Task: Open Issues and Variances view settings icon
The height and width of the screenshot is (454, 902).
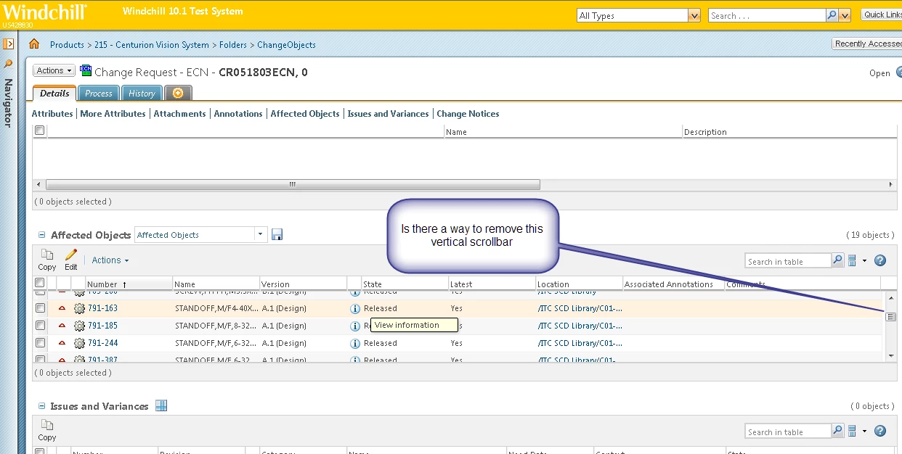Action: (853, 432)
